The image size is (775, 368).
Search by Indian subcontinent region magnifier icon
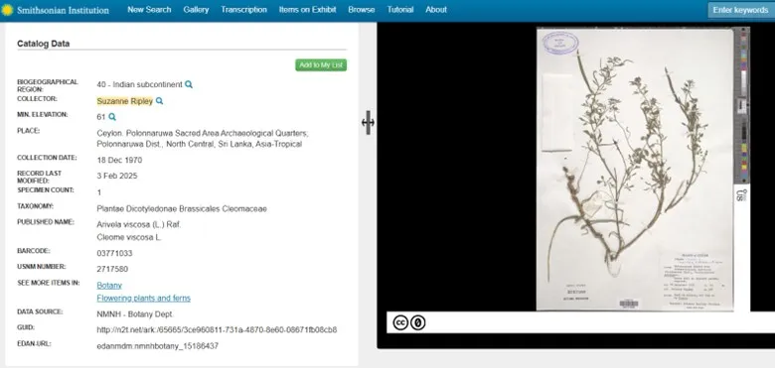[x=189, y=85]
